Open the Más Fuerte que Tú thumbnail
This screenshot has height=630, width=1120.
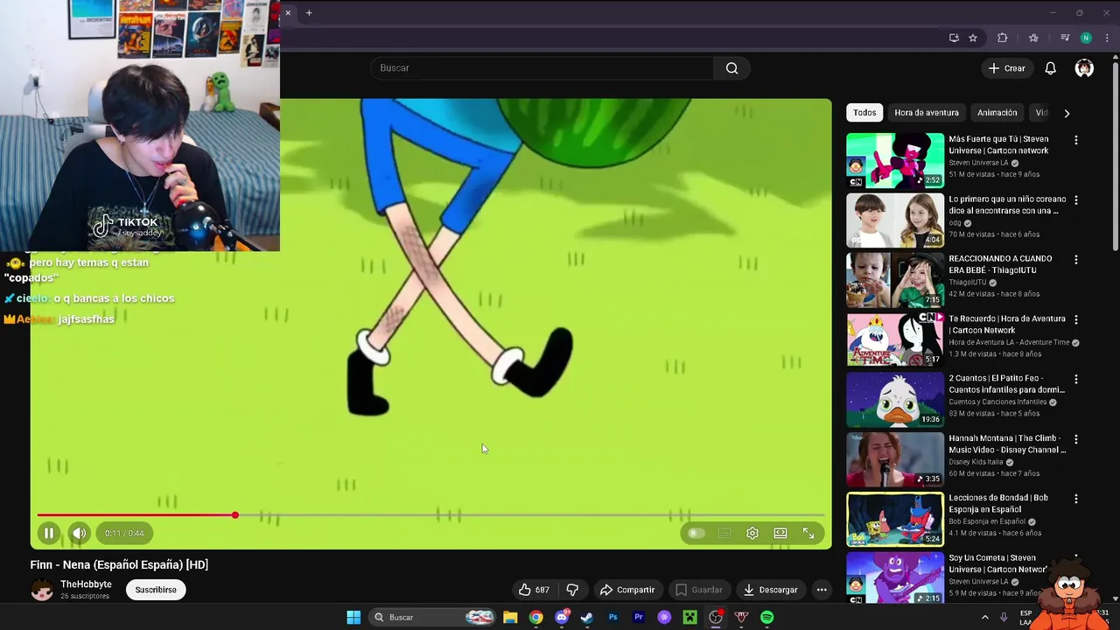point(895,160)
